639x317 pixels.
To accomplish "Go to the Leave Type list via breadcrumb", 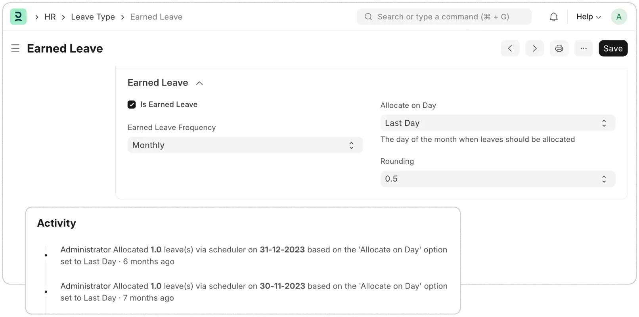I will (93, 17).
